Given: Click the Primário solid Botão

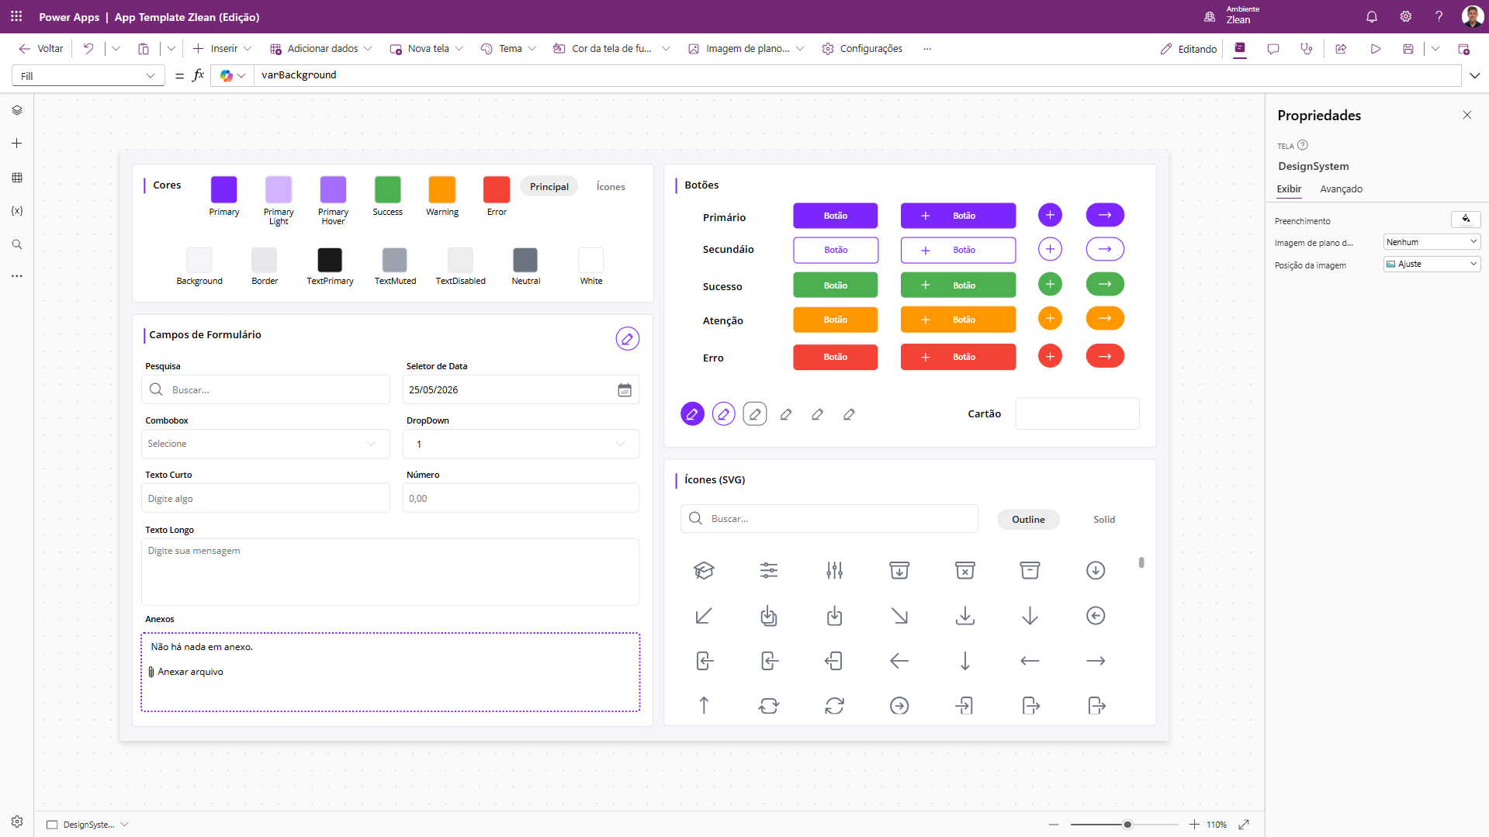Looking at the screenshot, I should [x=835, y=216].
